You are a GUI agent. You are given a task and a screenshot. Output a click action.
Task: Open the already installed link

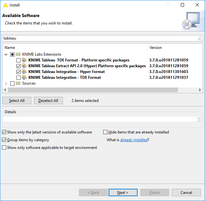(134, 140)
